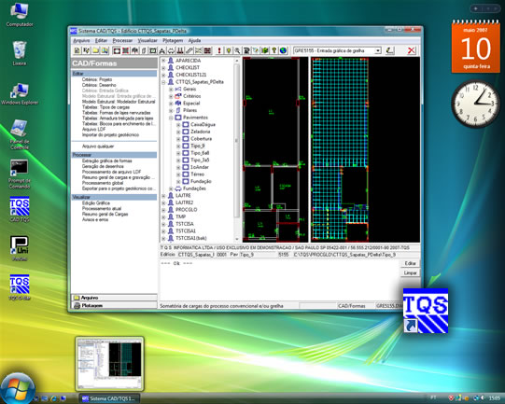Click the scroll-down arrow of tree view
The height and width of the screenshot is (404, 505).
[237, 239]
